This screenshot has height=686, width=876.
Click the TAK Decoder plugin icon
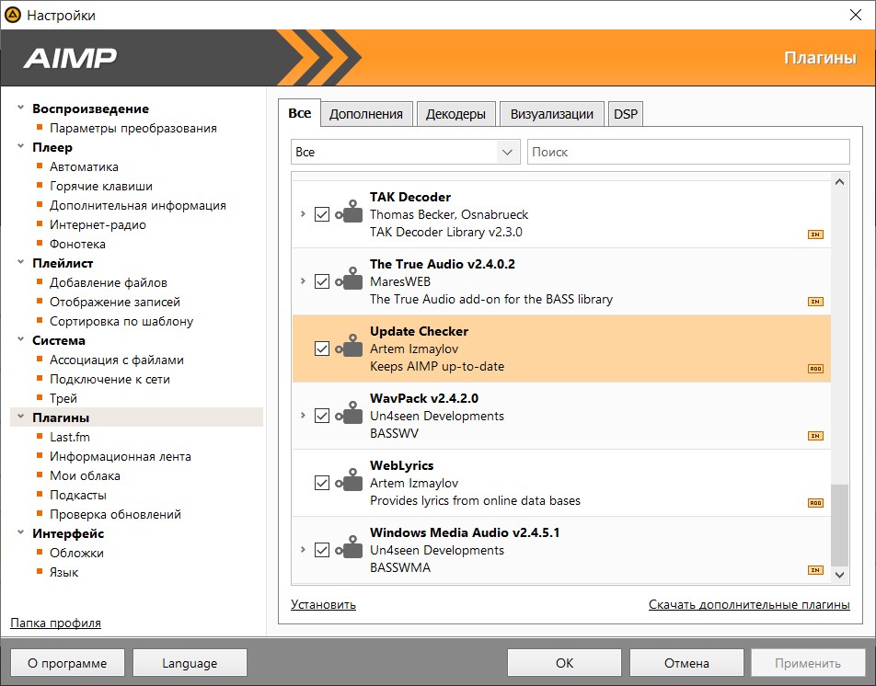(x=349, y=214)
